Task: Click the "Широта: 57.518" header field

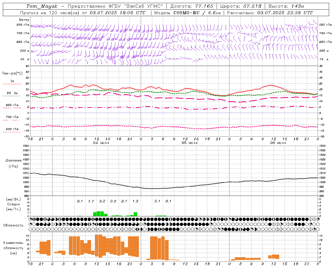Action: 241,6
